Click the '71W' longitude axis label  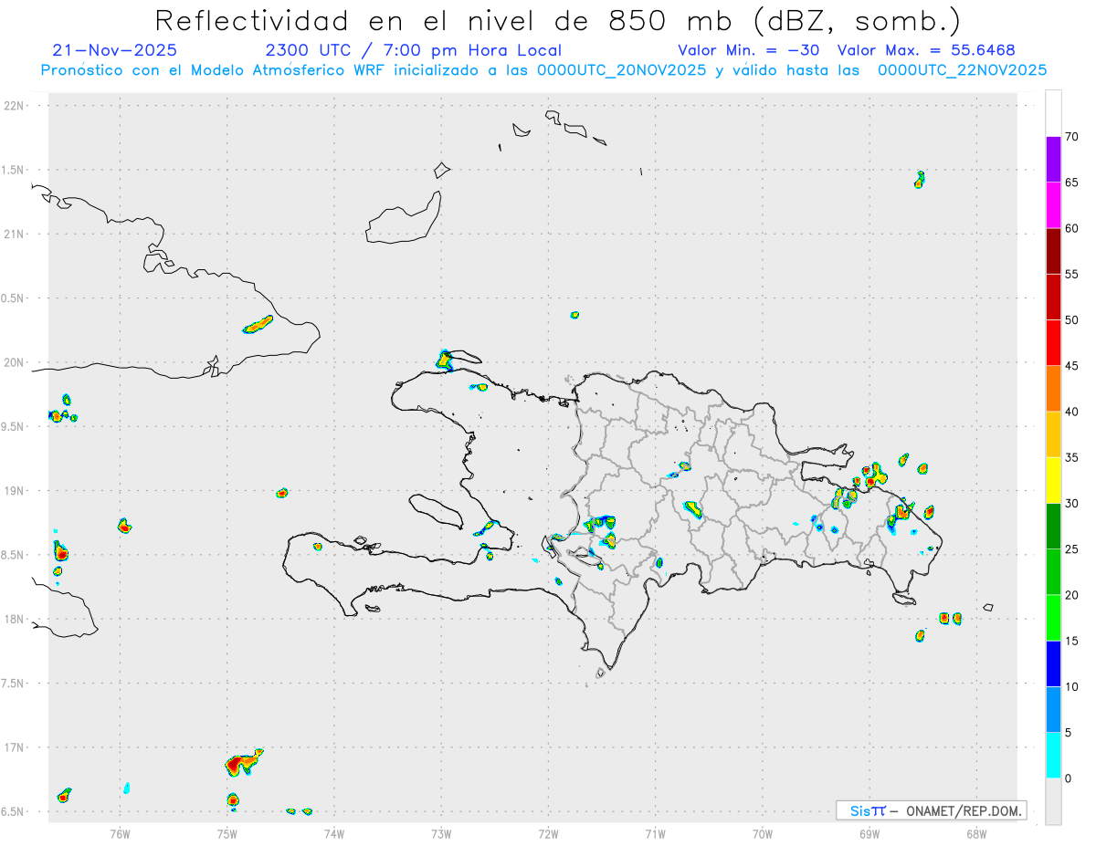pos(655,832)
